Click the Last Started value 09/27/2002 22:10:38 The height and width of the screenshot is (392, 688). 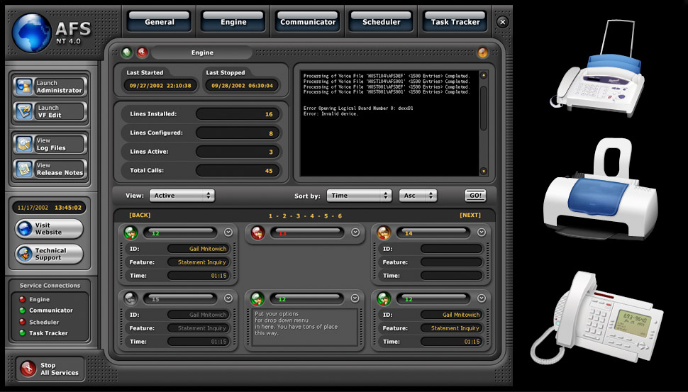(160, 86)
